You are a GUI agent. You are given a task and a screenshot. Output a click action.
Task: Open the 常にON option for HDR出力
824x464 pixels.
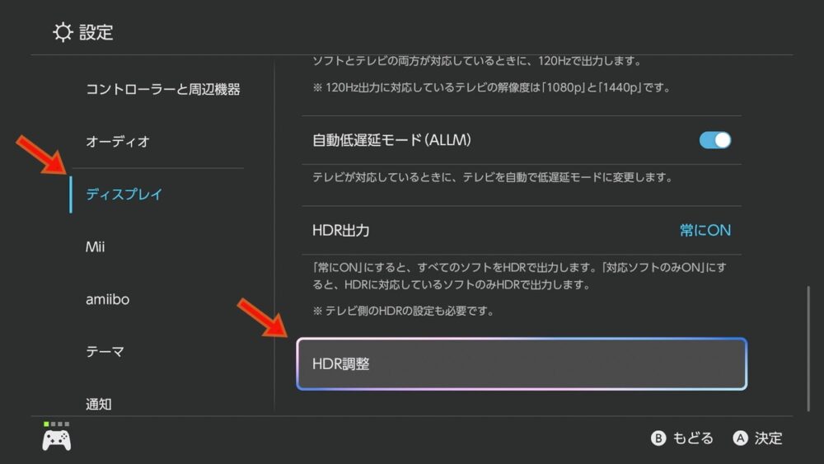705,231
